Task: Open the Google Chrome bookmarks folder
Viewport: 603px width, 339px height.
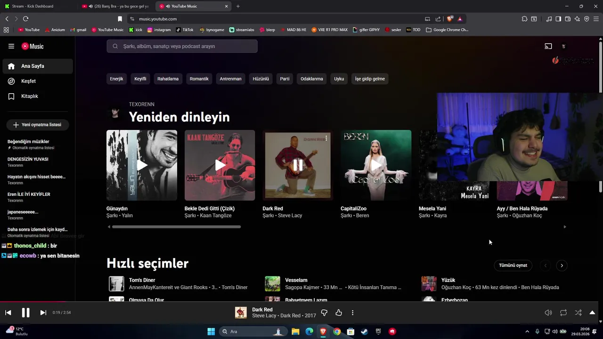Action: [447, 30]
